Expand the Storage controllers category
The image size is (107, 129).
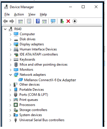click(x=10, y=110)
